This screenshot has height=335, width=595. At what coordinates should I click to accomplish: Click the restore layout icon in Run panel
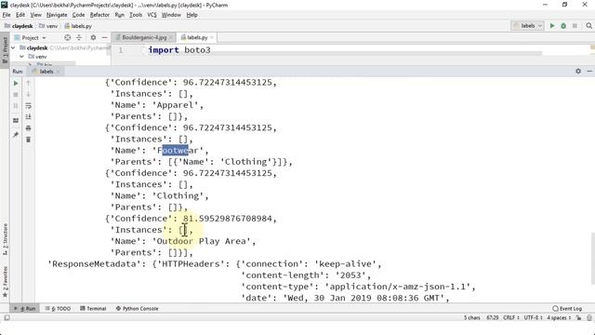click(x=16, y=120)
